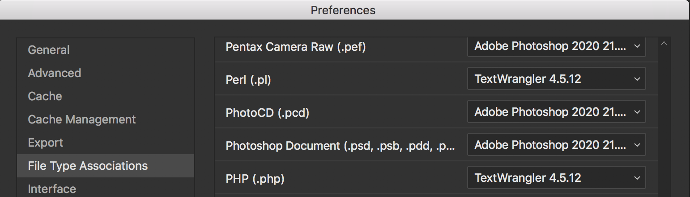
Task: Select the File Type Associations section
Action: click(x=88, y=166)
